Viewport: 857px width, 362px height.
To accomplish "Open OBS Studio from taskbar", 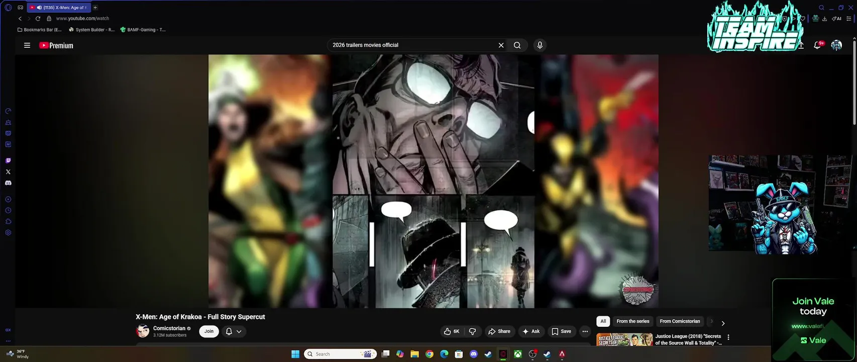I will 532,354.
